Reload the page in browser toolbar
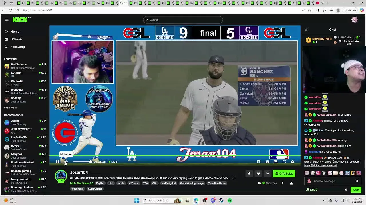 [11, 10]
